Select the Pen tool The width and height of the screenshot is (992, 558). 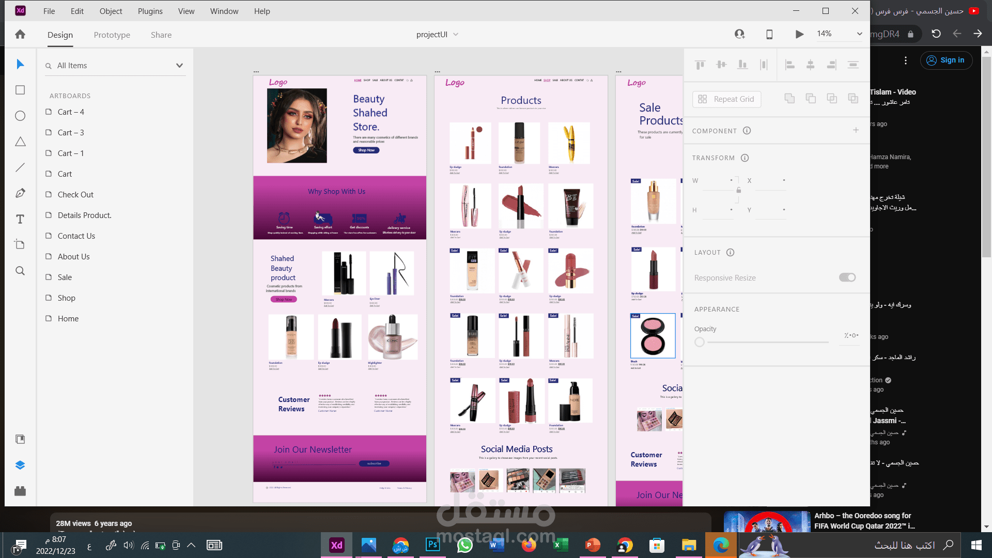(x=20, y=193)
